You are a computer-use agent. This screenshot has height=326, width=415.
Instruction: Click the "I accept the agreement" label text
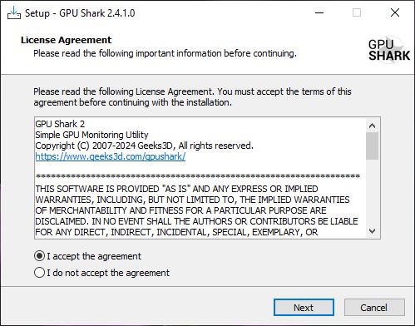click(x=94, y=256)
